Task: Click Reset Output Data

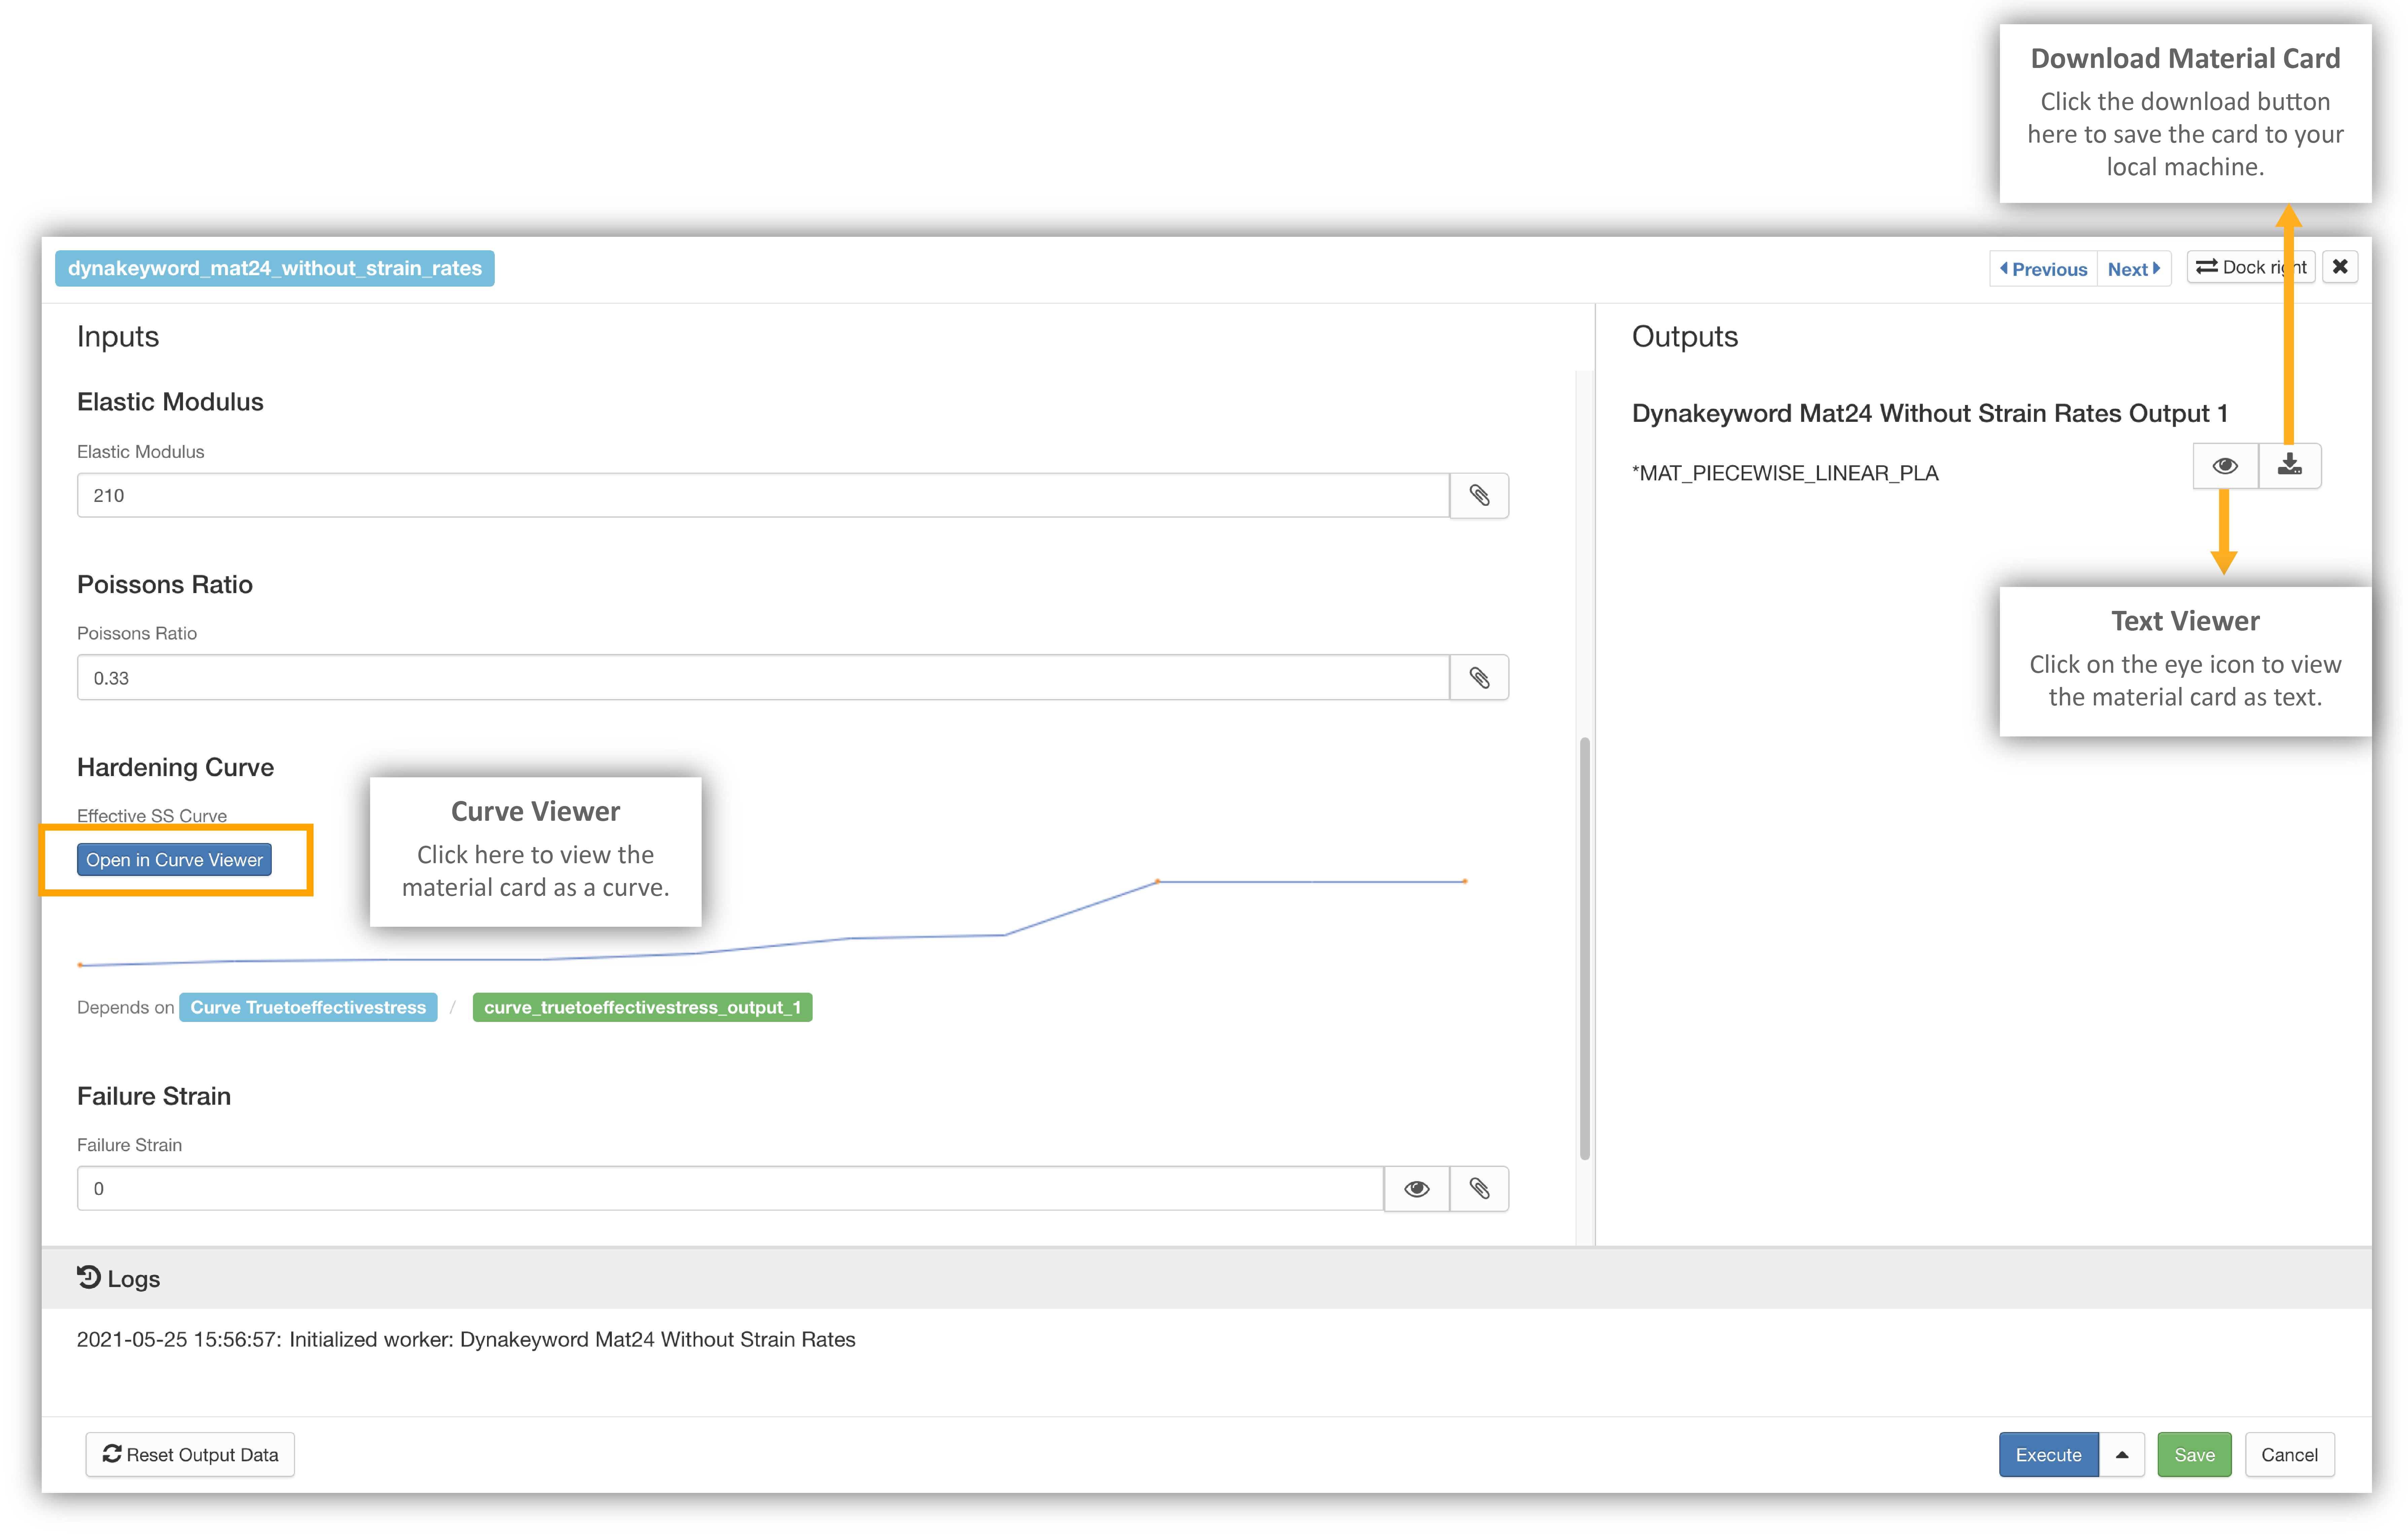Action: click(190, 1455)
